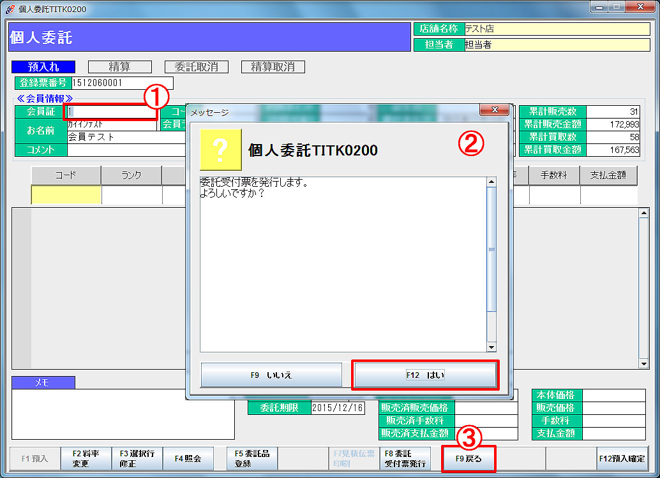Click the コード column header

pos(66,175)
